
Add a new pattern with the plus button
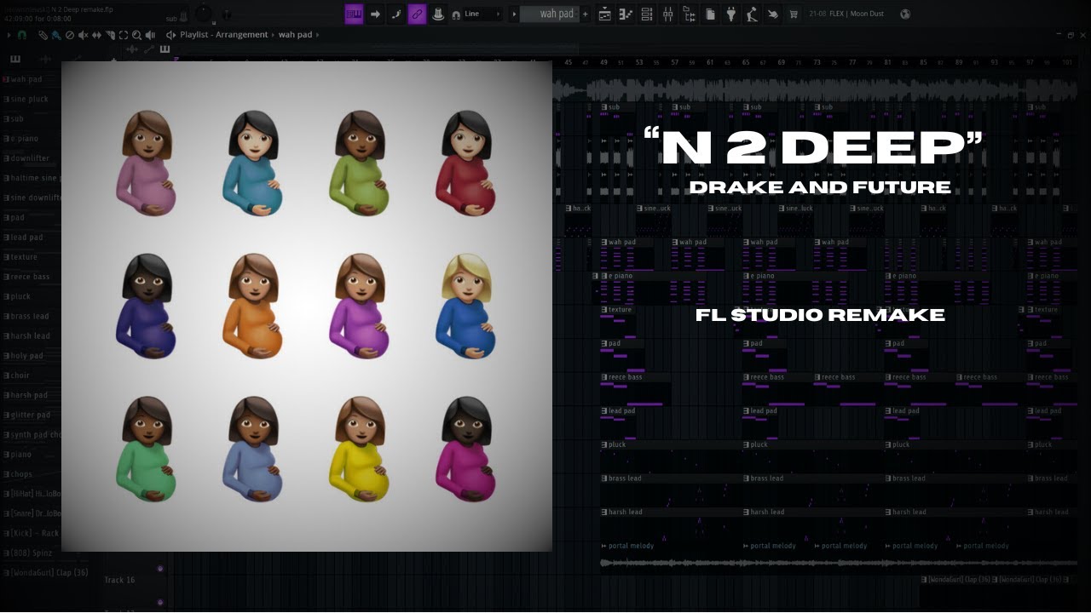pyautogui.click(x=585, y=14)
